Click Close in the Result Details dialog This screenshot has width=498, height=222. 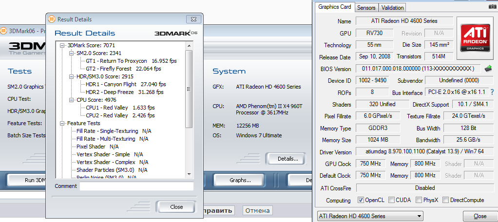click(176, 207)
